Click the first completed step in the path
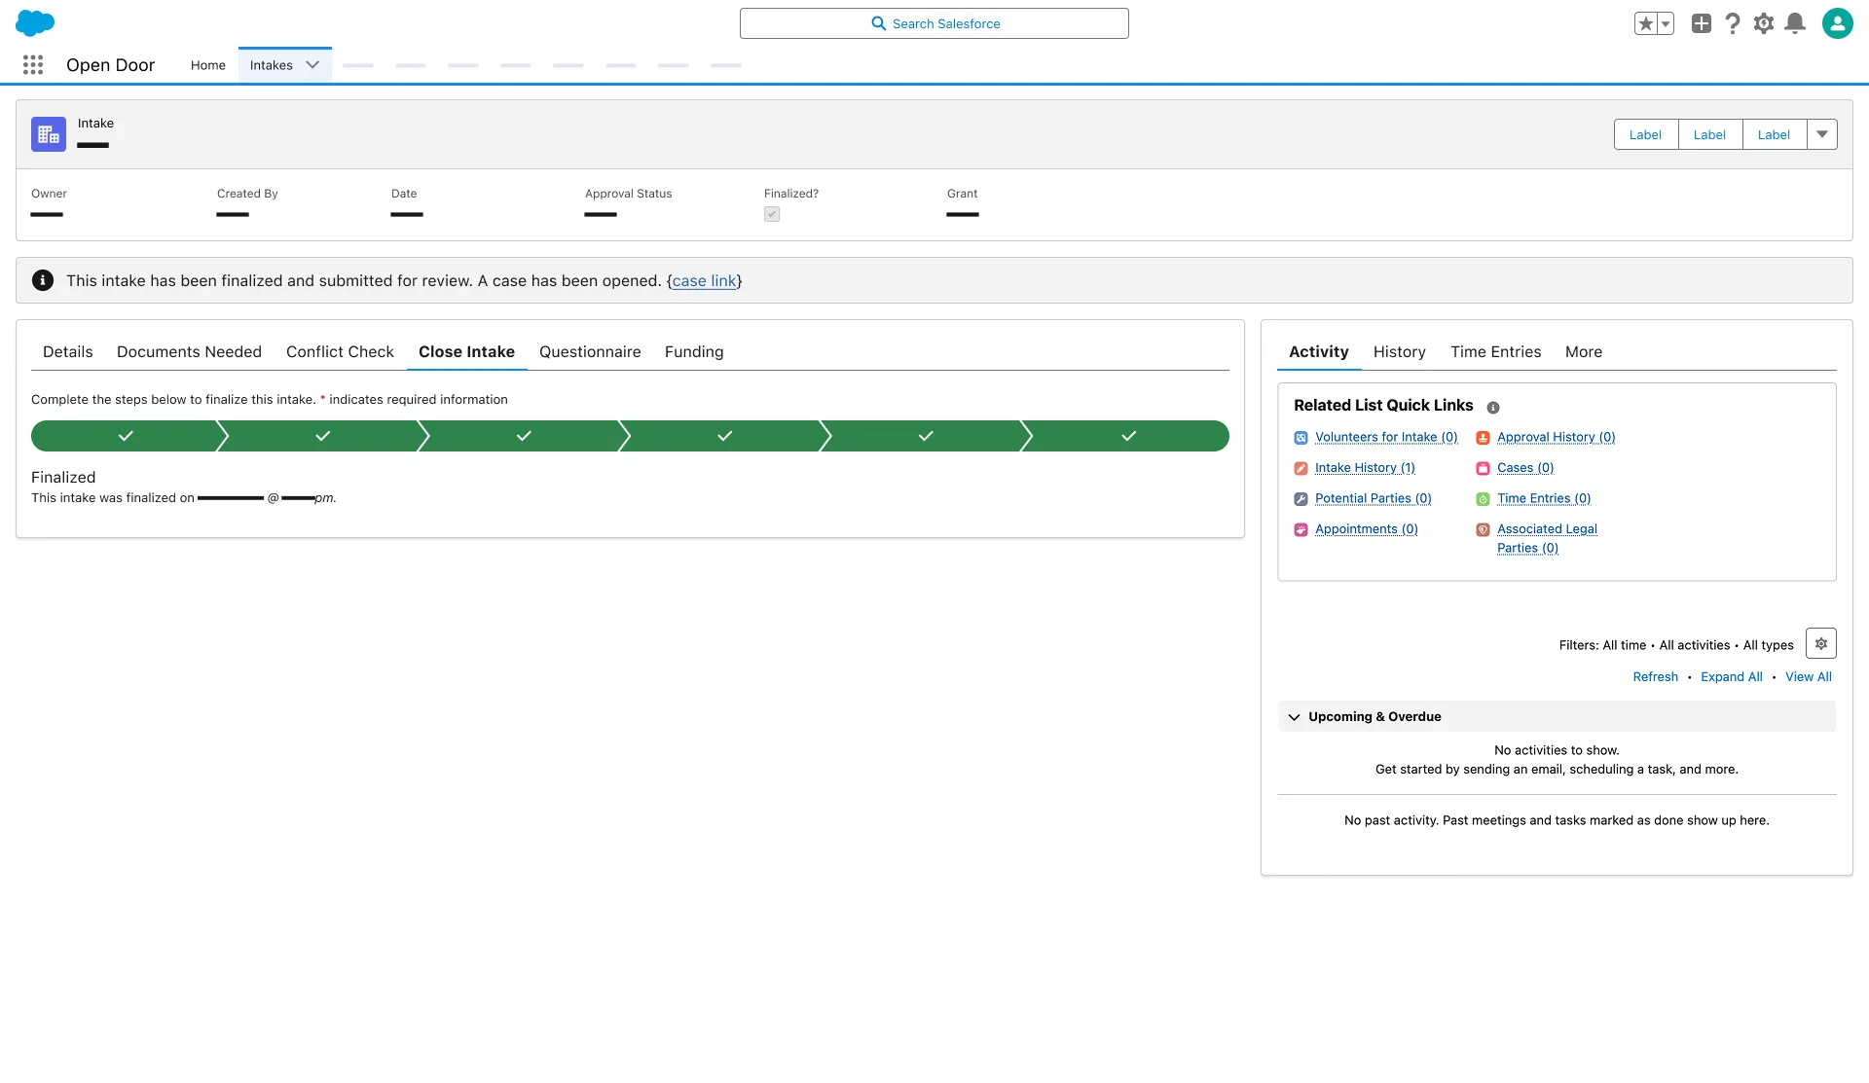The height and width of the screenshot is (1083, 1869). tap(126, 436)
